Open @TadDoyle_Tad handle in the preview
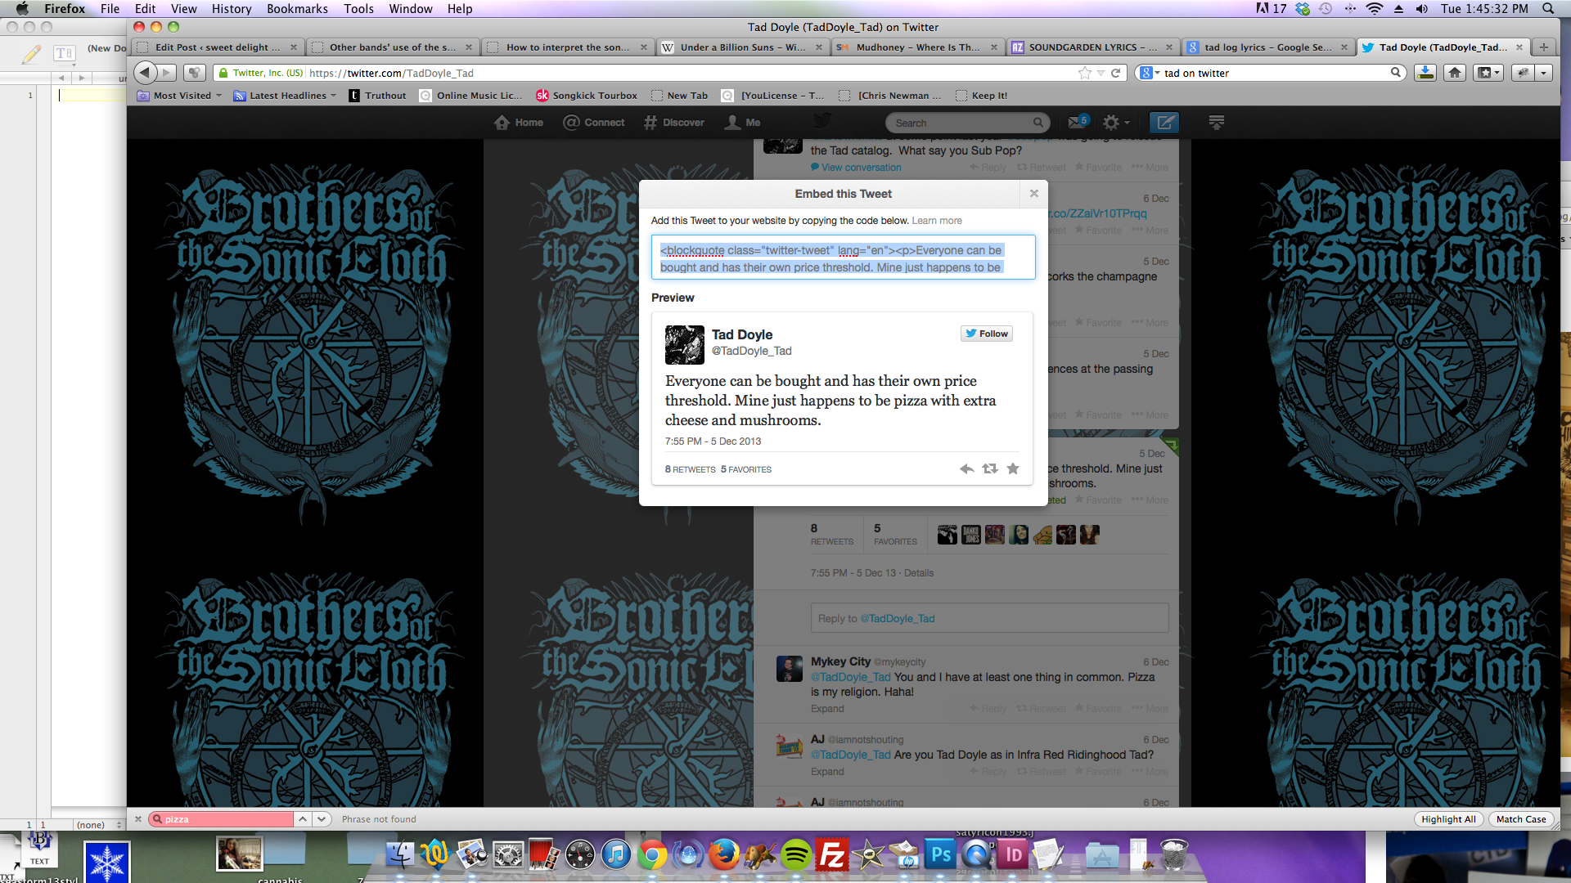1571x883 pixels. tap(751, 351)
